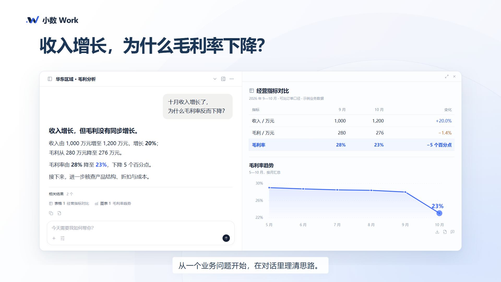Open the three-dot more options menu
This screenshot has width=501, height=282.
click(x=232, y=79)
